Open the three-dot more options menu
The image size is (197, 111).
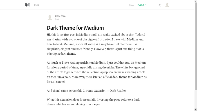coord(154,5)
